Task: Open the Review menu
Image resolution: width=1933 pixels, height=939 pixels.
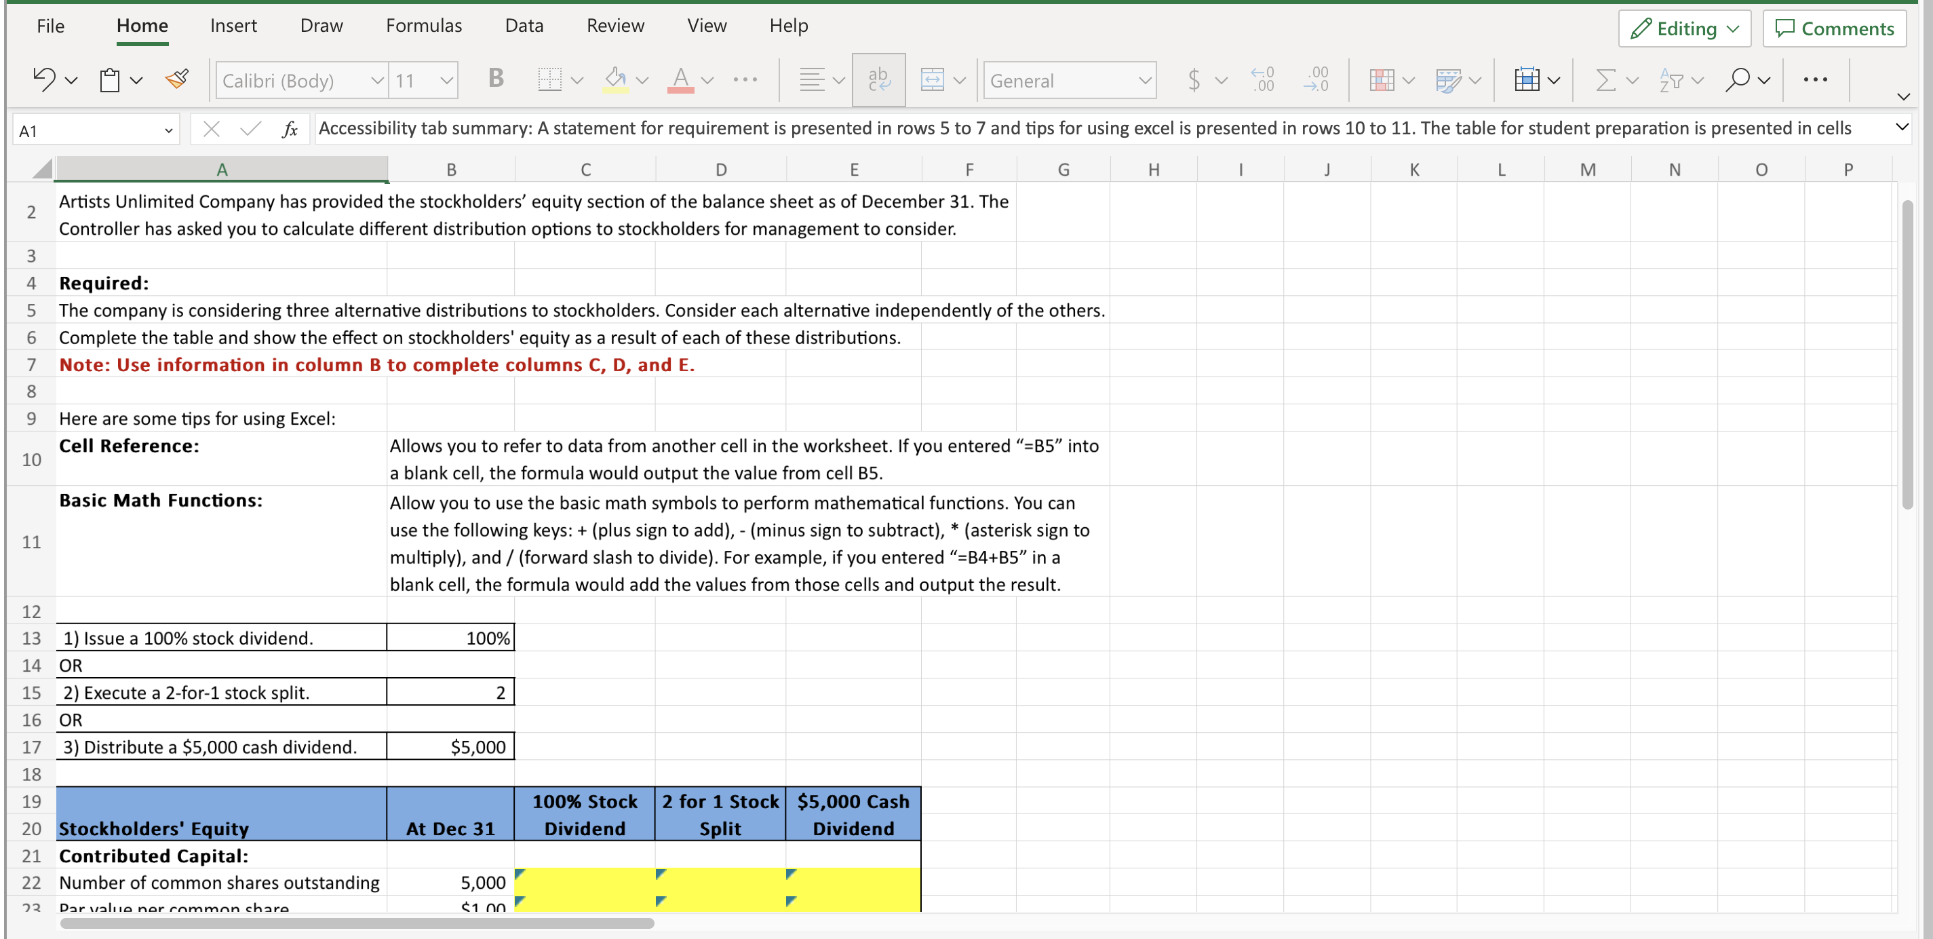Action: coord(615,25)
